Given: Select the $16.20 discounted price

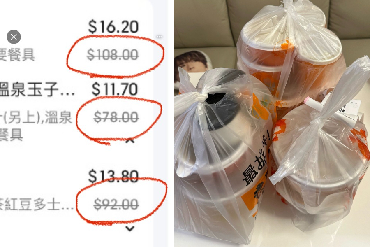Looking at the screenshot, I should (113, 27).
